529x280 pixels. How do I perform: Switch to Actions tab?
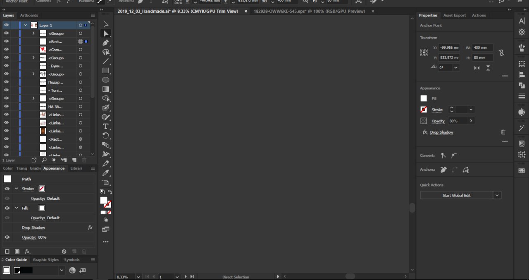(x=479, y=15)
